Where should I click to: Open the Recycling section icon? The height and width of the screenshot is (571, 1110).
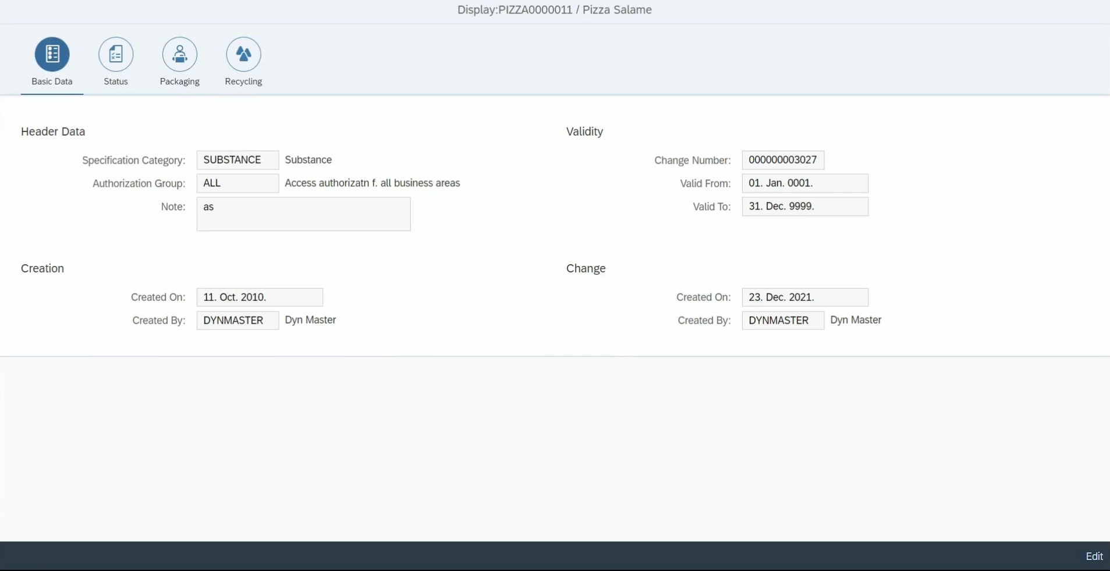tap(243, 54)
